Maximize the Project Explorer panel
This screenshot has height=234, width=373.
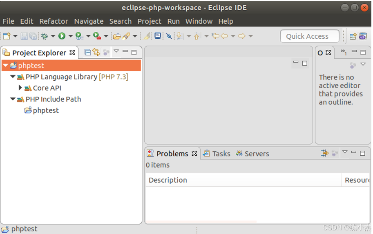[134, 53]
